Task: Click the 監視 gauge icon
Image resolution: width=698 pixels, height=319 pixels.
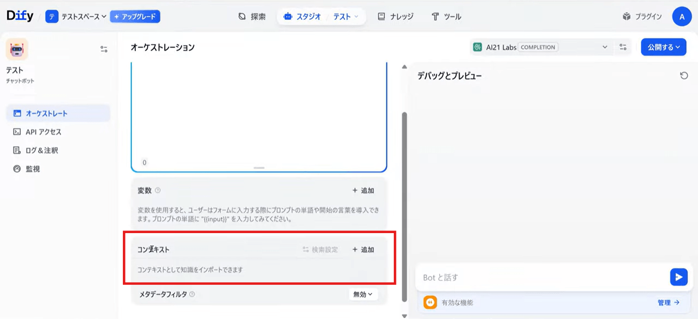Action: click(x=17, y=169)
